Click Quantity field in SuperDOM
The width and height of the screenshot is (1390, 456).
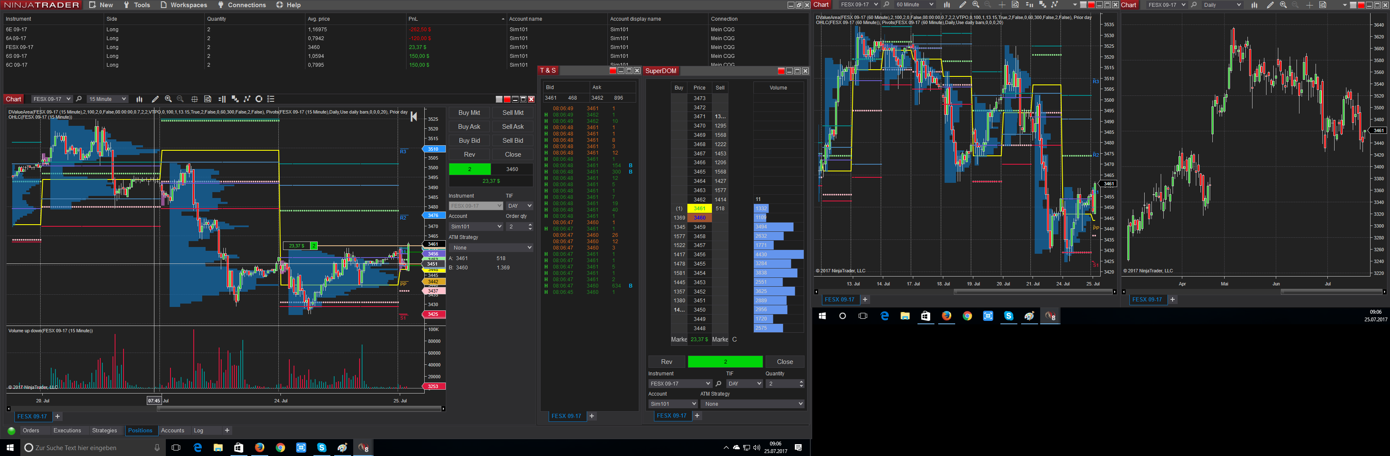(x=785, y=384)
